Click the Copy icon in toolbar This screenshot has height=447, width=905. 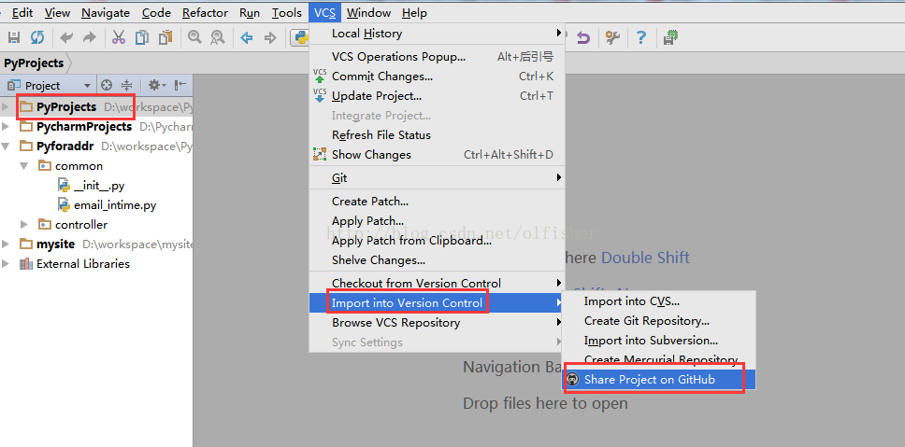click(x=141, y=38)
